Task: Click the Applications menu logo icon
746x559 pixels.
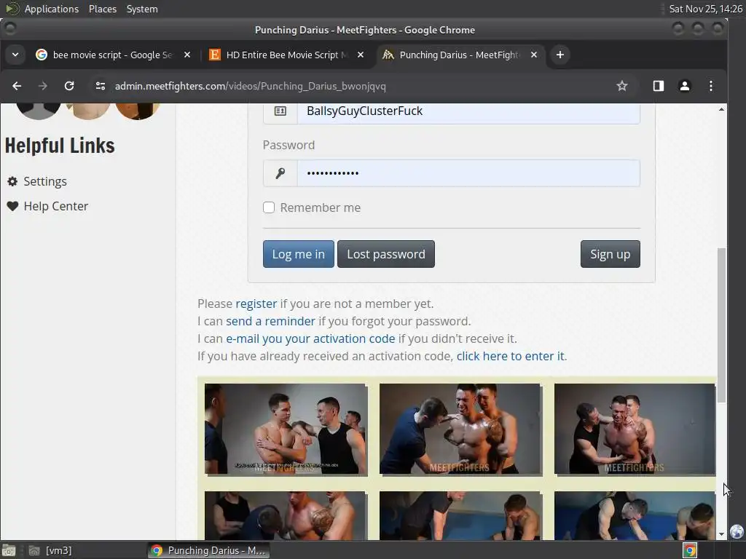Action: click(x=12, y=9)
